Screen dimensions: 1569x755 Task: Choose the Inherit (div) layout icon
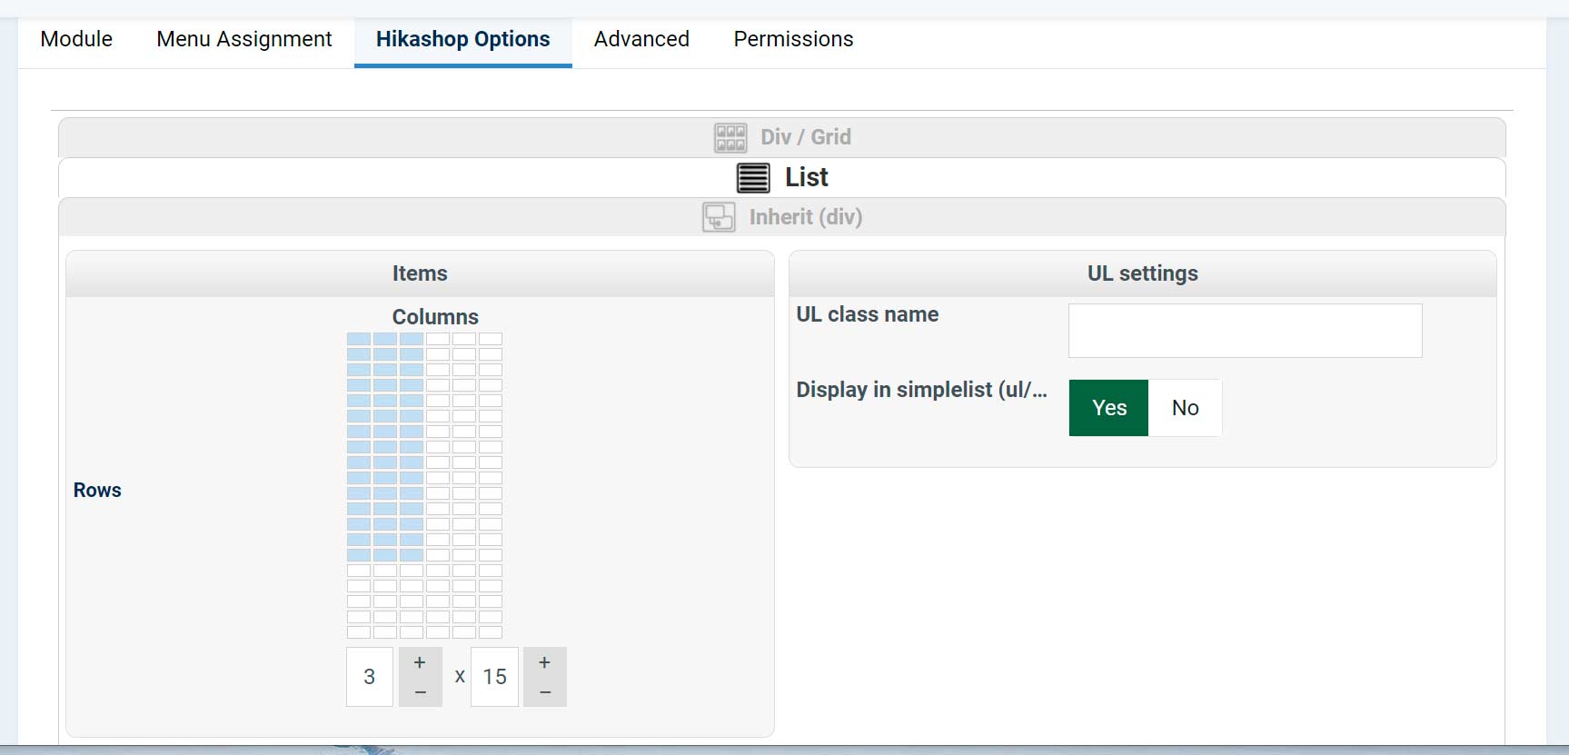tap(719, 217)
